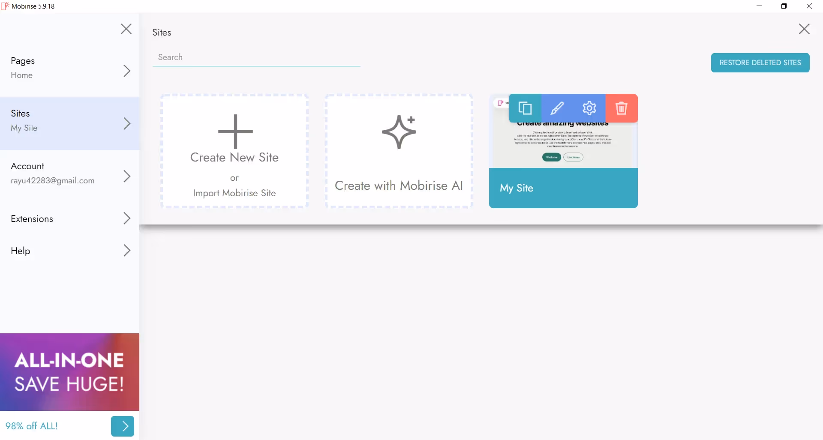Close the Sites panel
The width and height of the screenshot is (823, 440).
coord(804,29)
